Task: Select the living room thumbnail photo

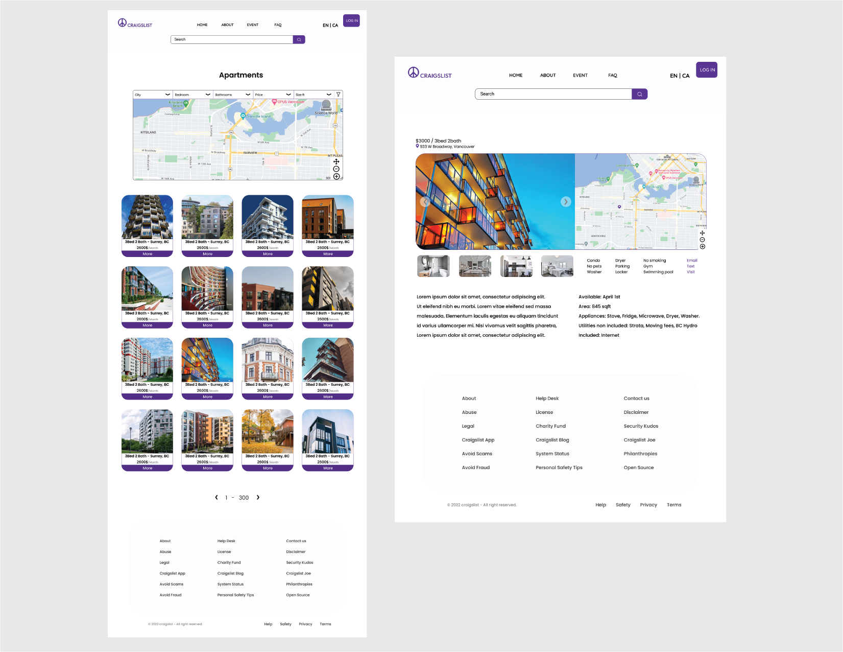Action: (x=475, y=266)
